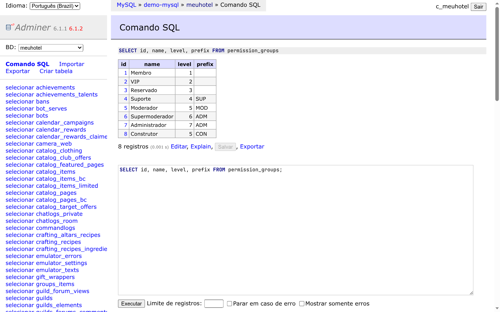Click the Supermoderador name cell
Image resolution: width=500 pixels, height=312 pixels.
coord(152,116)
